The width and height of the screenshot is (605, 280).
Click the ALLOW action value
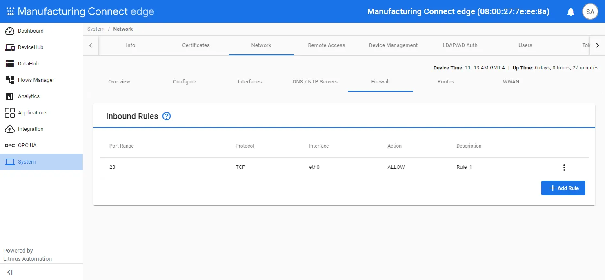(x=396, y=167)
